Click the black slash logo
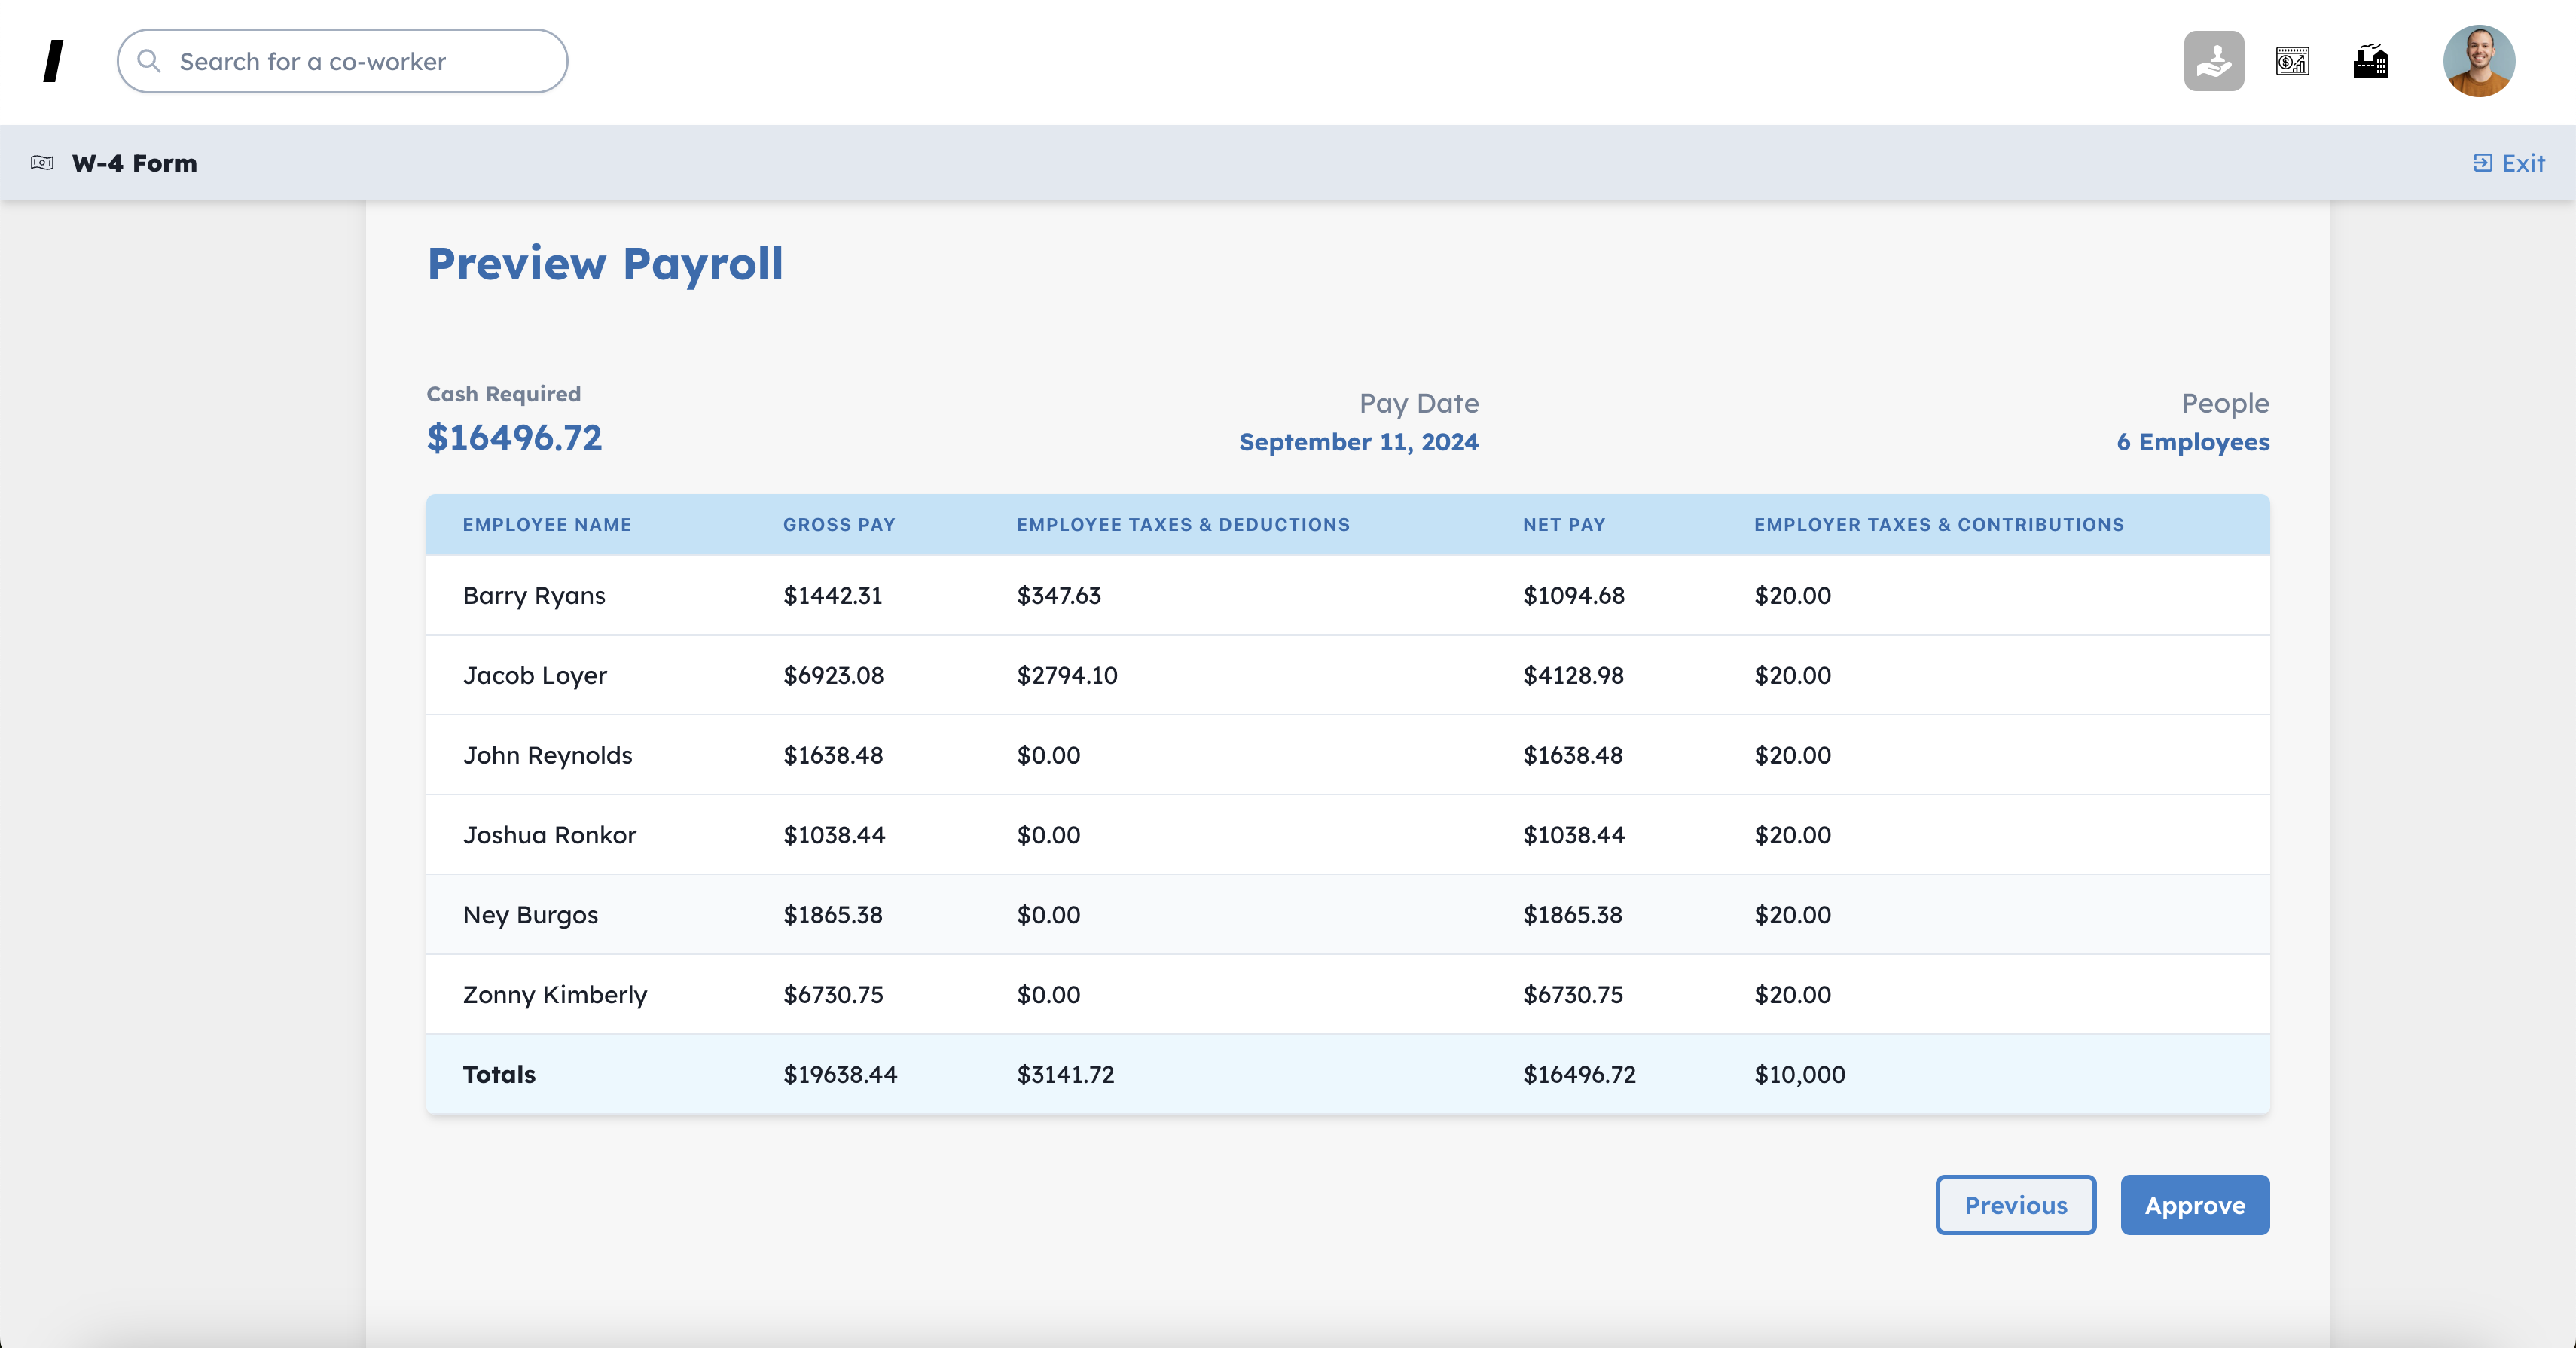 pyautogui.click(x=54, y=61)
